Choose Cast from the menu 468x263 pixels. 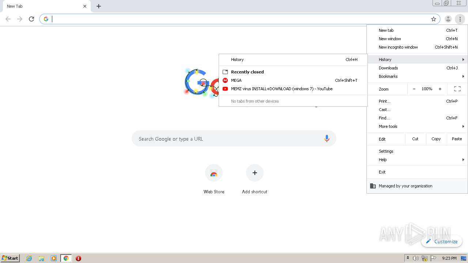click(417, 110)
